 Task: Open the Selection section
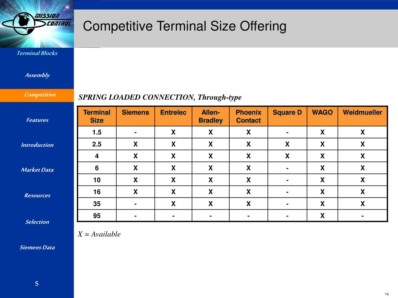(x=37, y=222)
